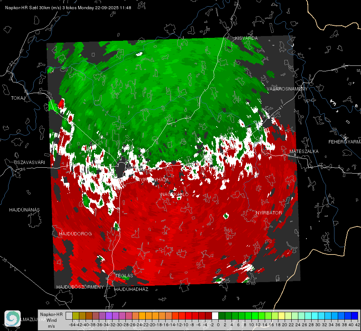
Task: Click the VASAROSNAMENY town label
Action: click(x=287, y=89)
